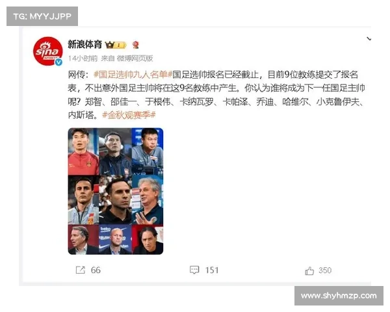Click the TG: MYYJJPP watermark label

click(x=42, y=16)
